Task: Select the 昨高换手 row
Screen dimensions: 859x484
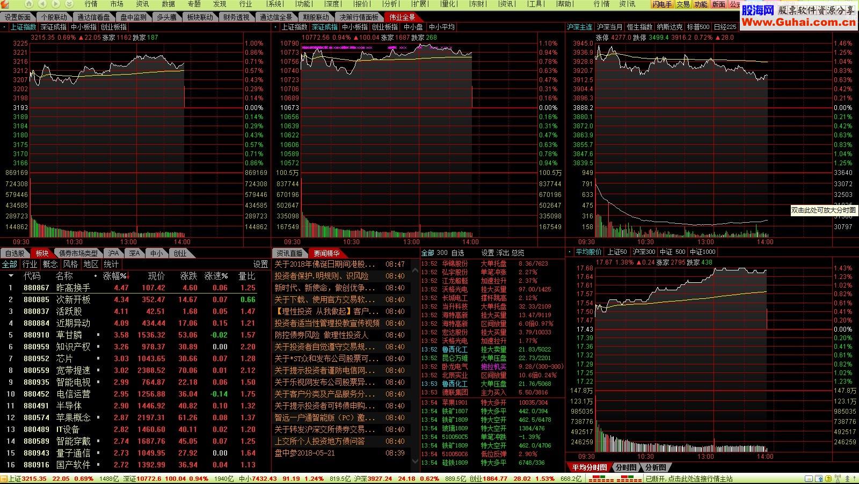Action: pos(134,288)
